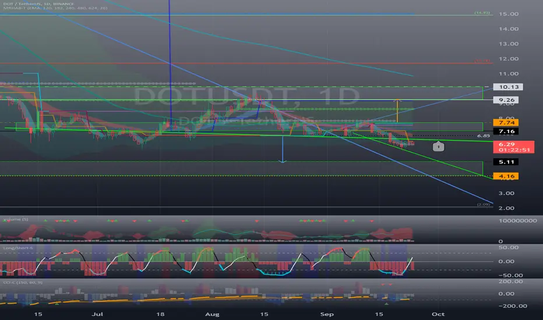Open the CO-C (150, 60, 9) indicator label
This screenshot has width=543, height=320.
tap(23, 283)
